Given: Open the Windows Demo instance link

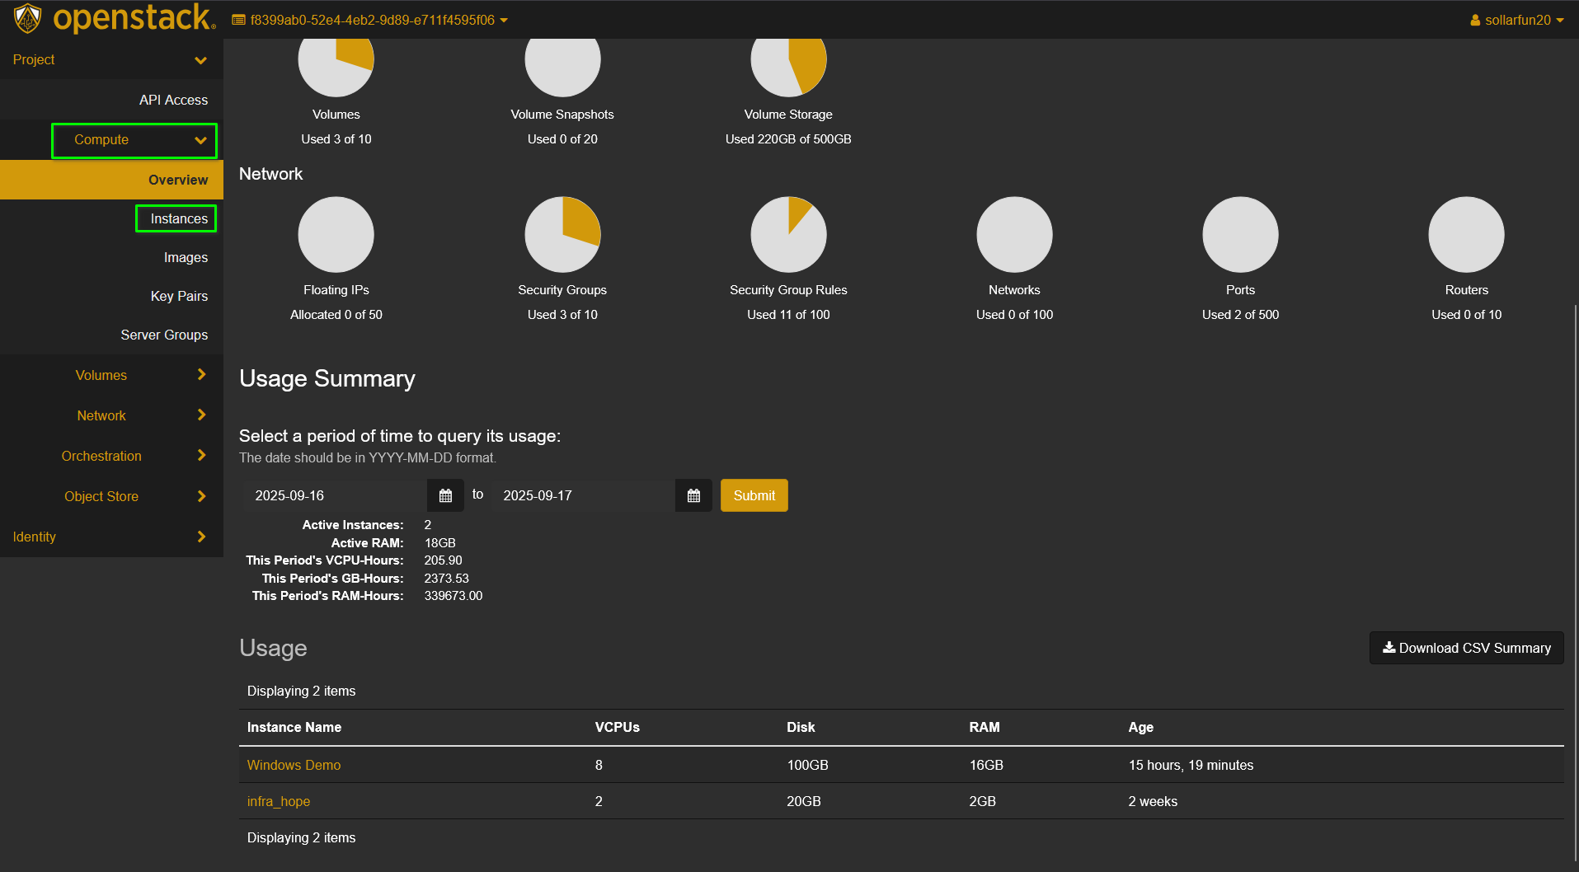Looking at the screenshot, I should [x=294, y=765].
